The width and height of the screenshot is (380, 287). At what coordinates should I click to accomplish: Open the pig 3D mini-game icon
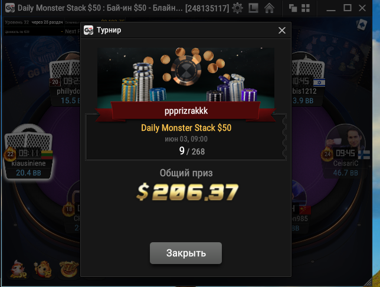tap(43, 269)
